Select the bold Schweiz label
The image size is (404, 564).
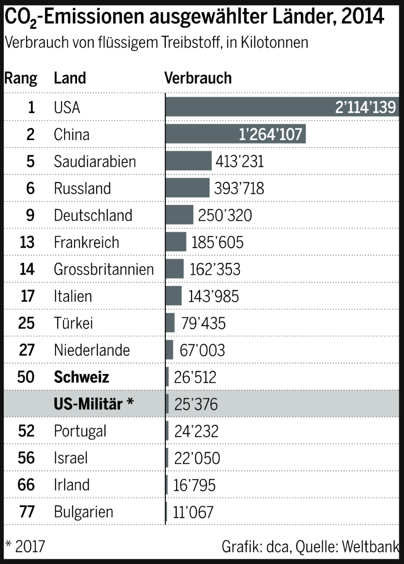click(x=81, y=377)
